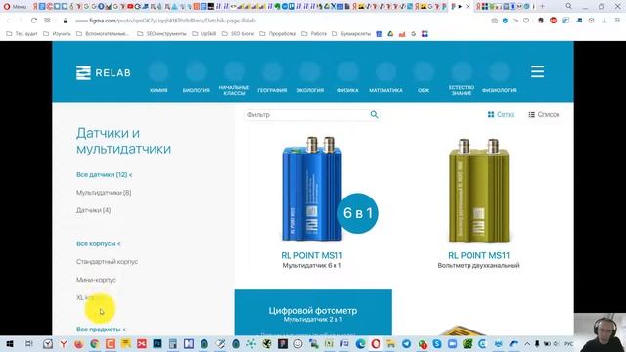626x352 pixels.
Task: Open a new browser tab
Action: click(x=542, y=7)
